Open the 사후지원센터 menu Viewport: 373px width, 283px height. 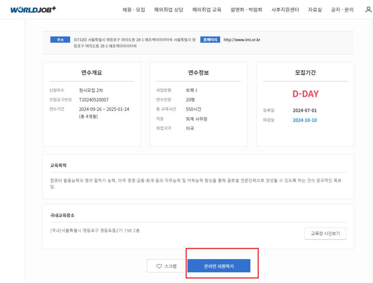tap(284, 10)
